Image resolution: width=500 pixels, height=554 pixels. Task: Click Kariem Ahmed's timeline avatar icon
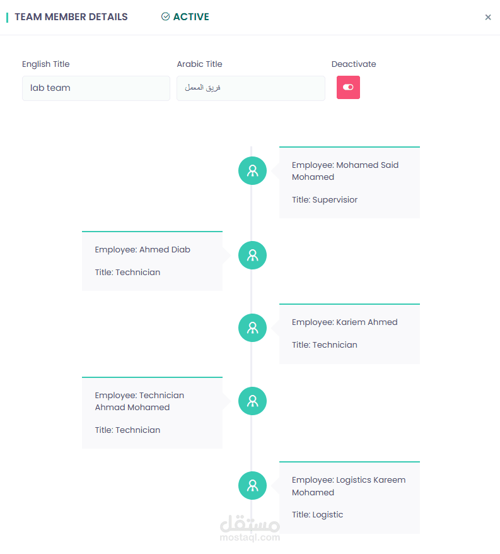(x=252, y=327)
